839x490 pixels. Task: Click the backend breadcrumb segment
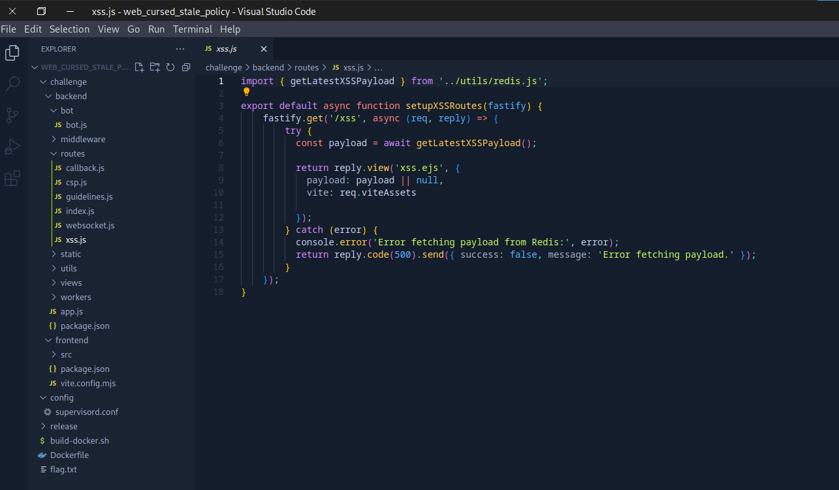[268, 67]
